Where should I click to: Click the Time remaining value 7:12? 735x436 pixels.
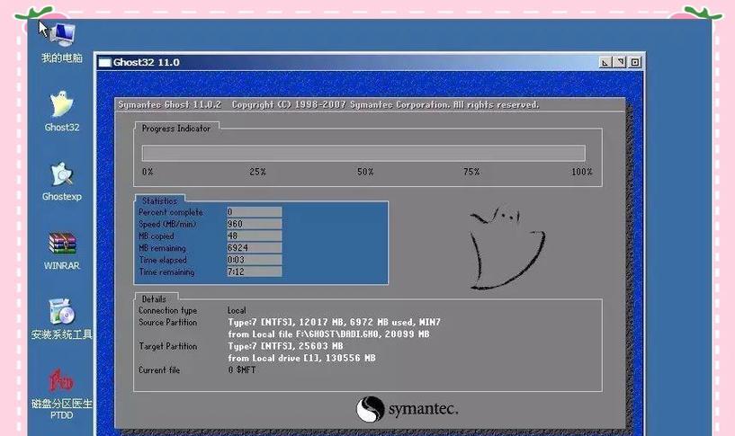point(254,271)
